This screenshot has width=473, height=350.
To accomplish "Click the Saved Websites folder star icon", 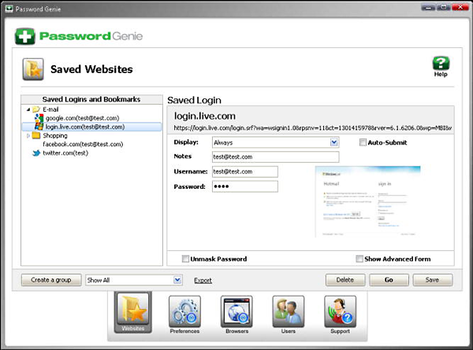I will click(x=33, y=69).
